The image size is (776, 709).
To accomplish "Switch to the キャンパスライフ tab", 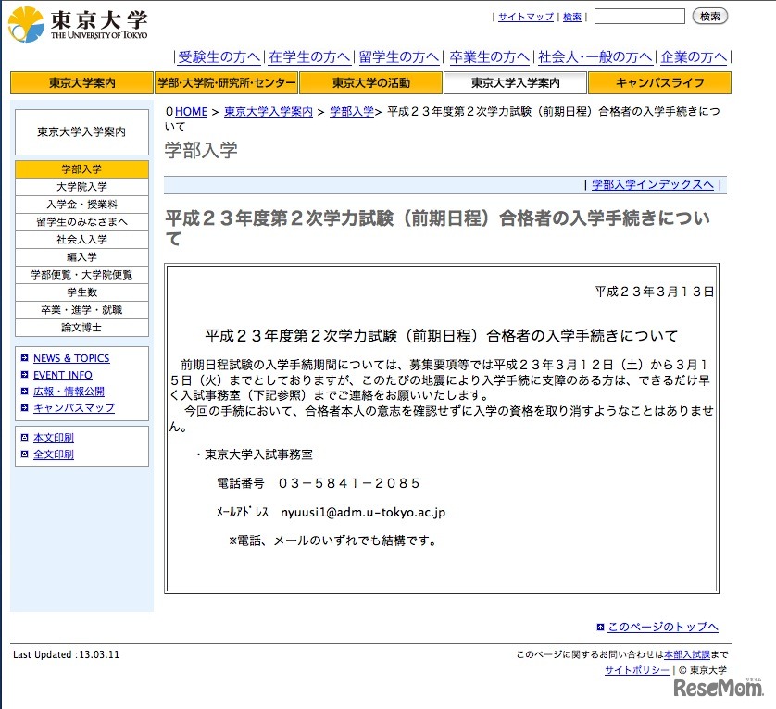I will [x=657, y=82].
